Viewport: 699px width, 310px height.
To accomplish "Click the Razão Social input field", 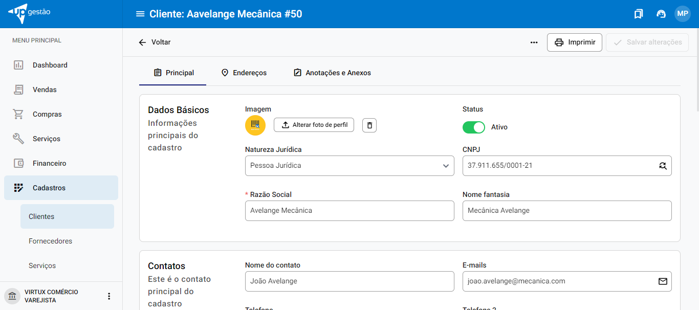I will tap(349, 211).
